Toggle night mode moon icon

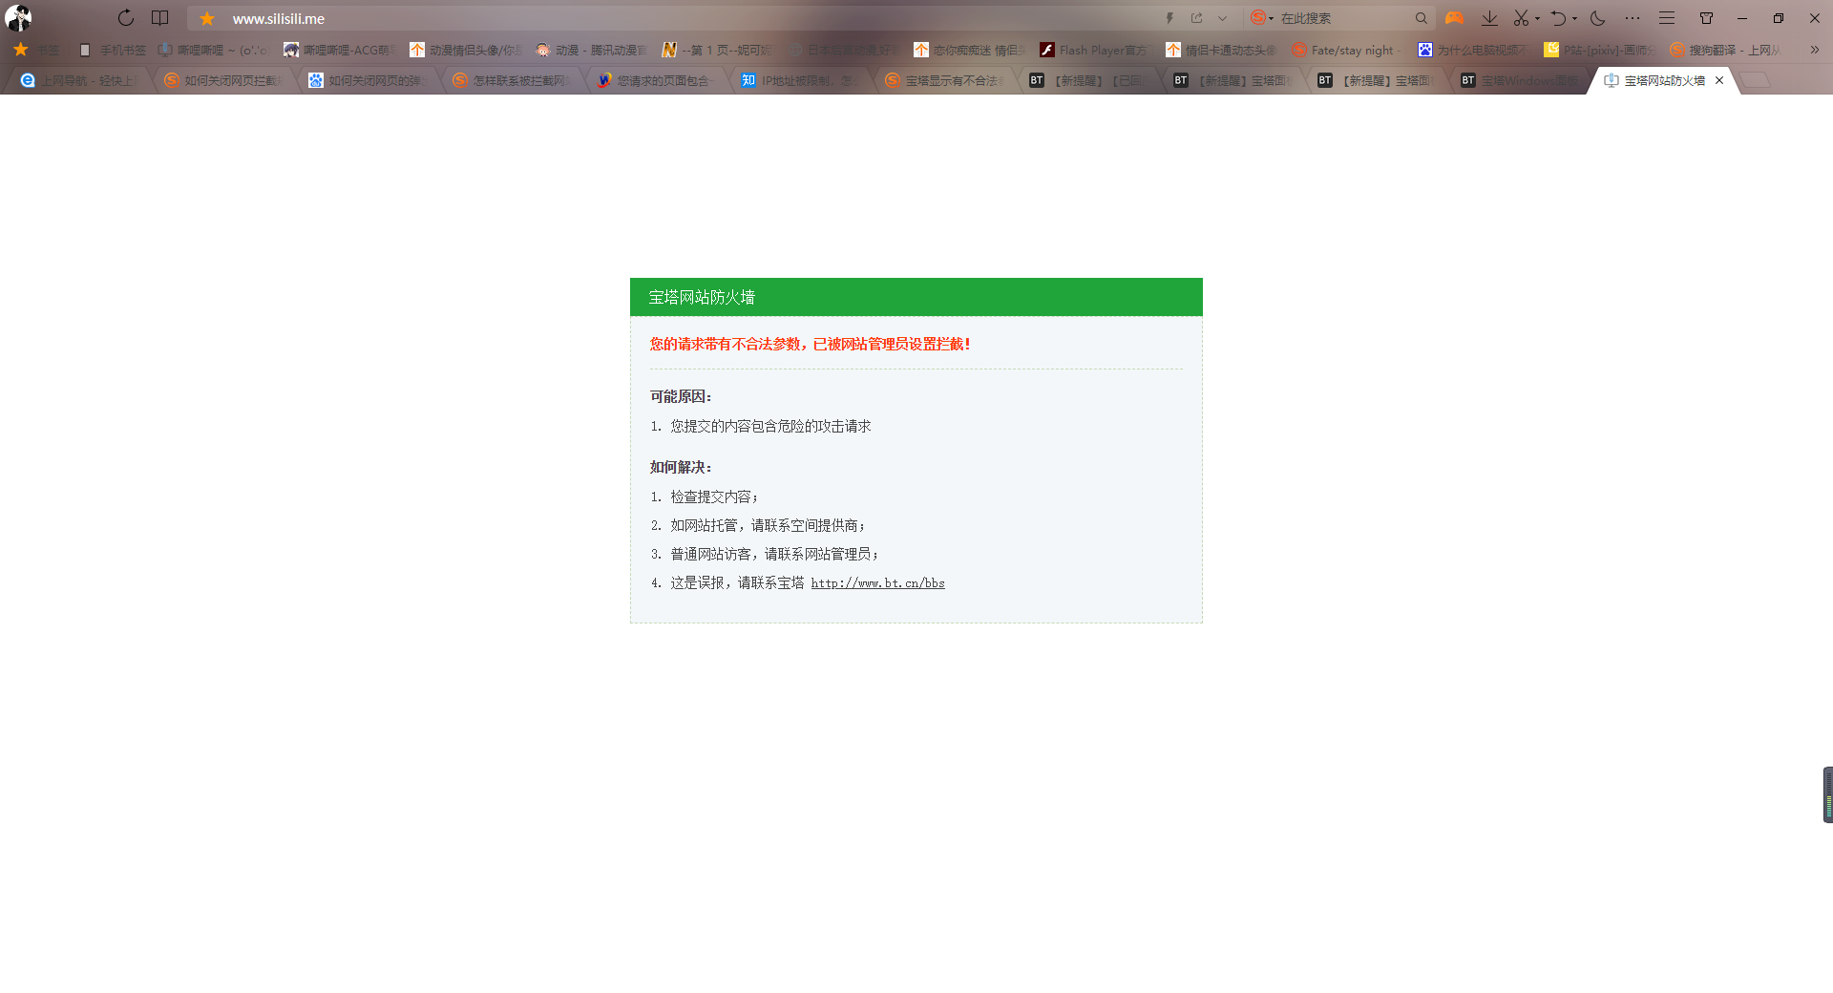tap(1597, 18)
